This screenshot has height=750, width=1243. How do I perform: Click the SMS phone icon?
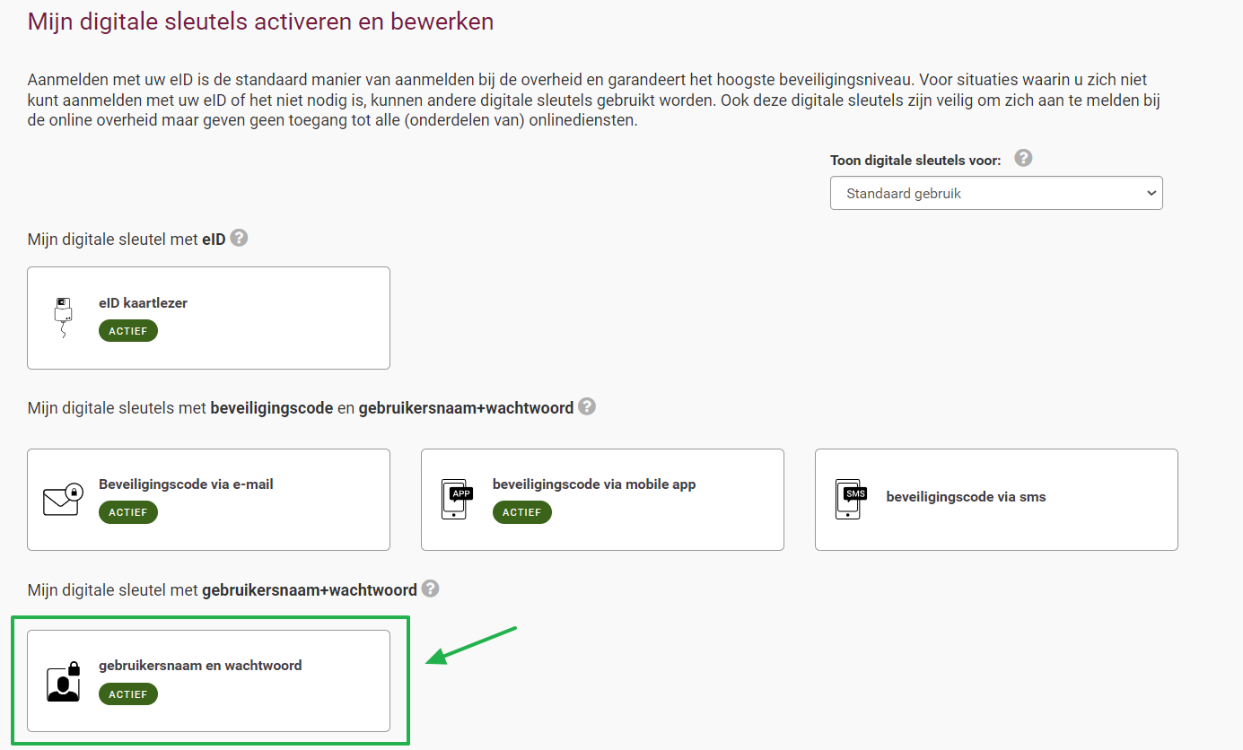click(x=849, y=500)
